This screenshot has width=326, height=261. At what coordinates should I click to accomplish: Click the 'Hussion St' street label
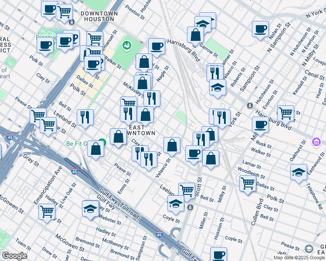(219, 228)
